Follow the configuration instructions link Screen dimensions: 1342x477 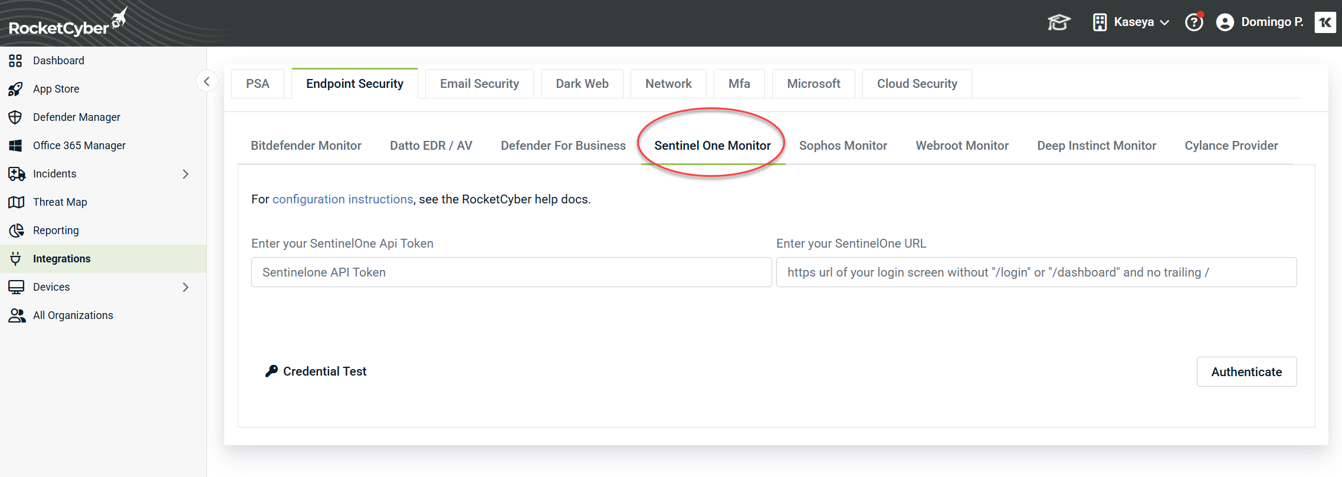(x=342, y=199)
